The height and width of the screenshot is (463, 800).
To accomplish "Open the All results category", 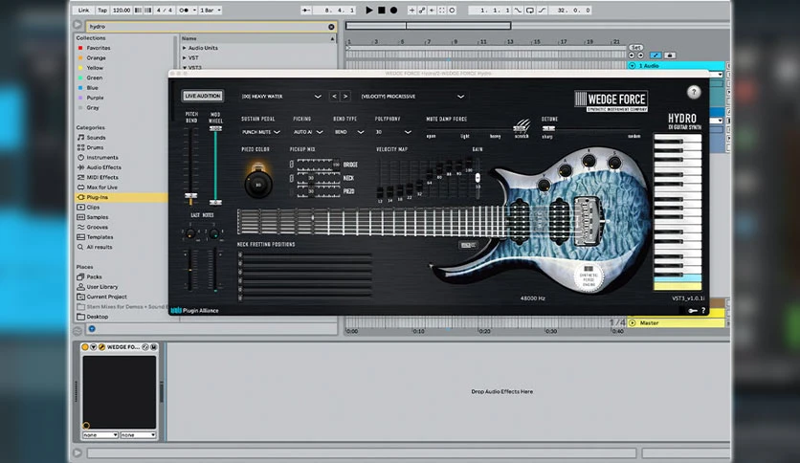I will (99, 248).
